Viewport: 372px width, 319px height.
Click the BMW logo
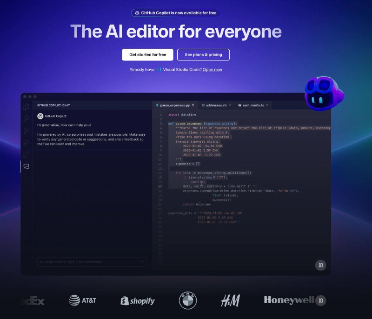pos(188,300)
